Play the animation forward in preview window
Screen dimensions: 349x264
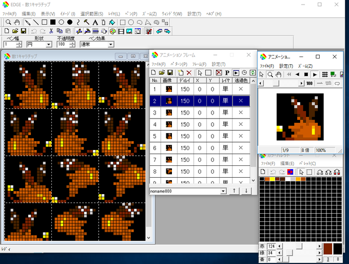(315, 74)
